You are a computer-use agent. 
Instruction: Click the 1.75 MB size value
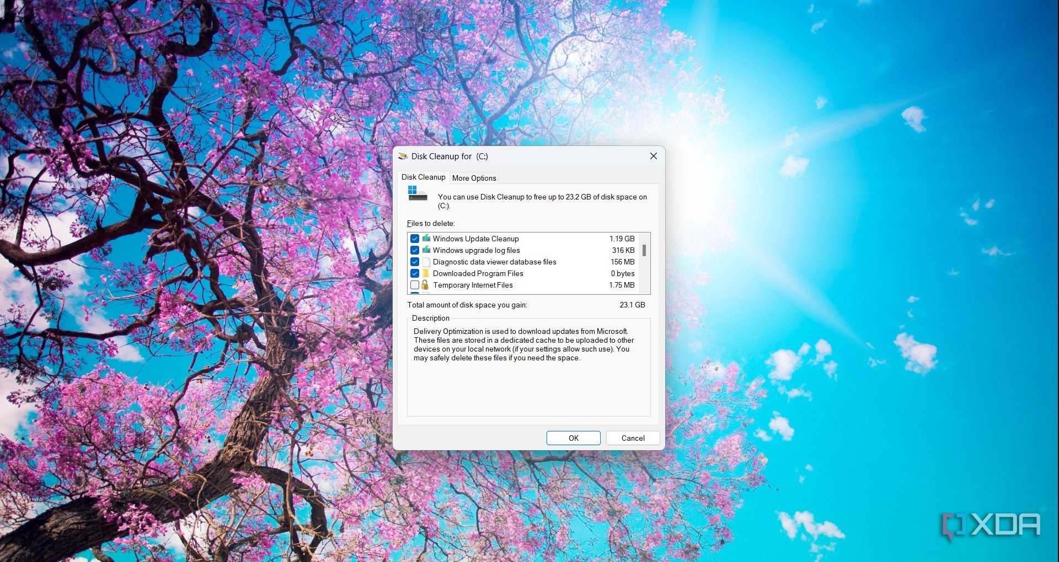click(x=622, y=285)
